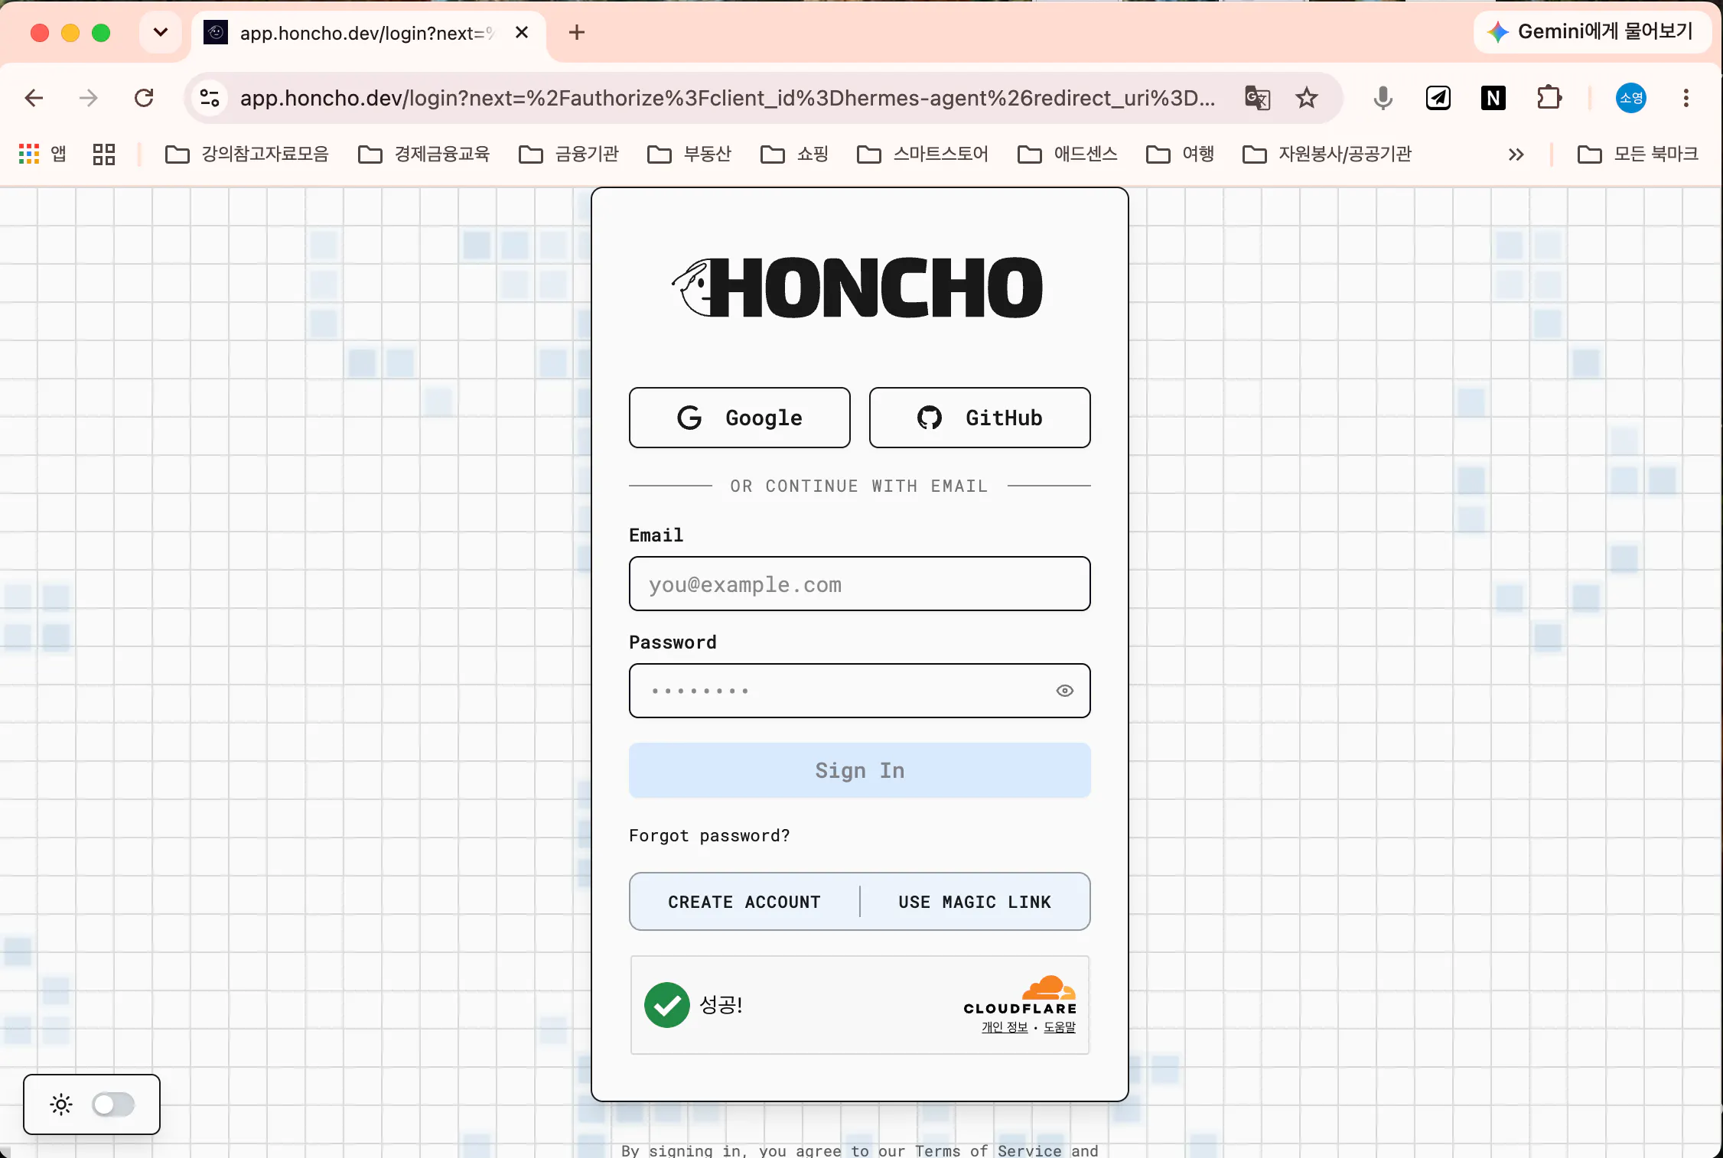Minimize the window with the yellow button
This screenshot has height=1158, width=1723.
(70, 33)
